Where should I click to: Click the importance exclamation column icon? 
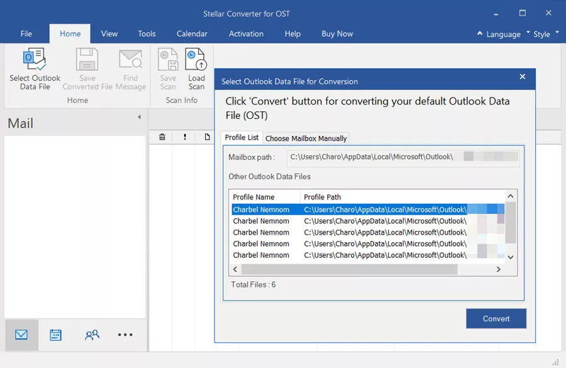coord(185,137)
